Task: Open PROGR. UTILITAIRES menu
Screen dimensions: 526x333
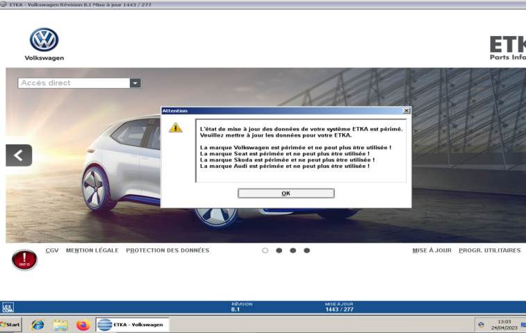Action: click(x=489, y=250)
